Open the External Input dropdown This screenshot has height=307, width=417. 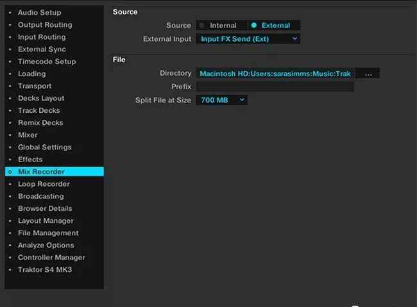248,39
